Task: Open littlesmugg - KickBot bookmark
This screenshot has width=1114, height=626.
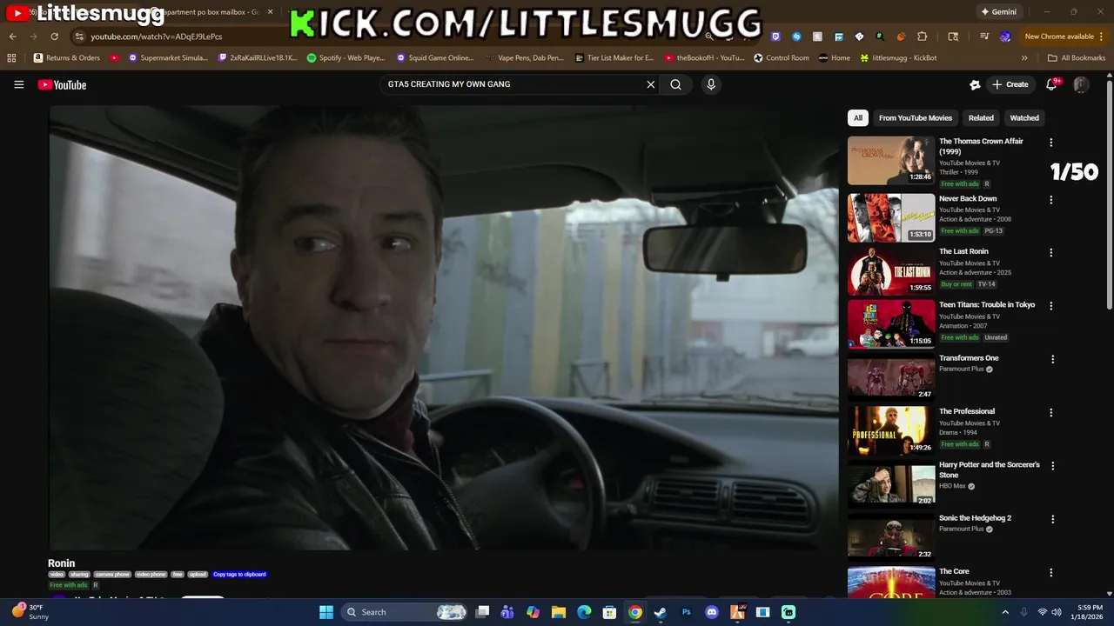Action: pos(898,58)
